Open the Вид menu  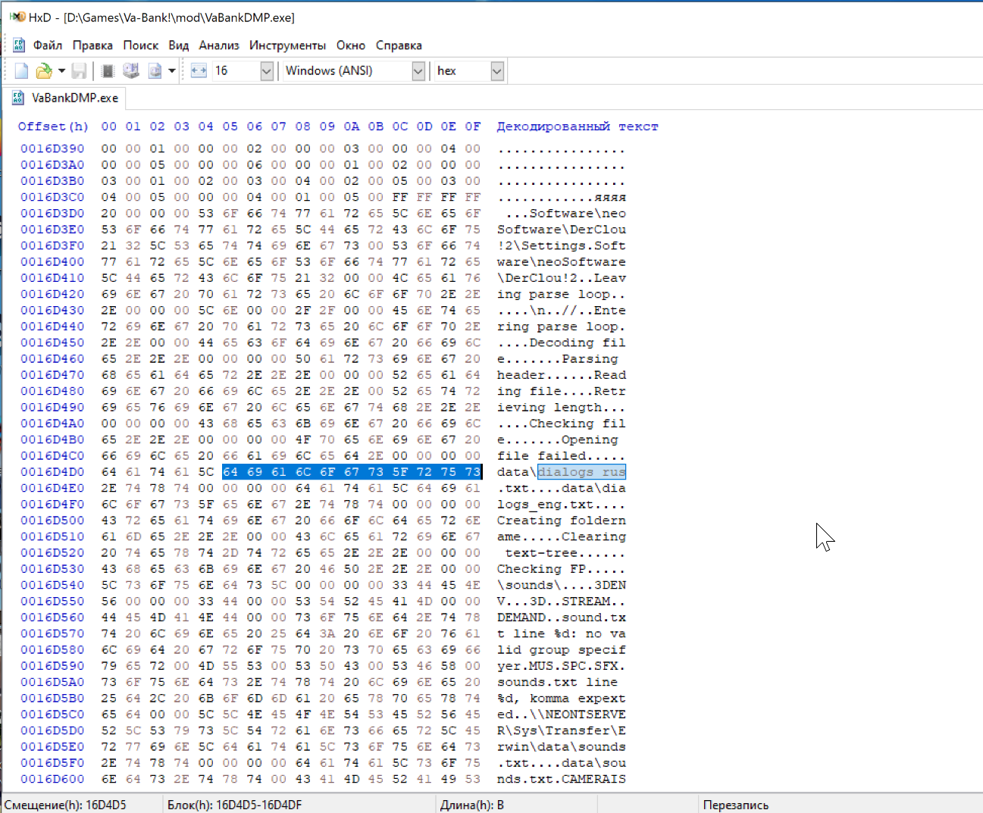pyautogui.click(x=179, y=45)
